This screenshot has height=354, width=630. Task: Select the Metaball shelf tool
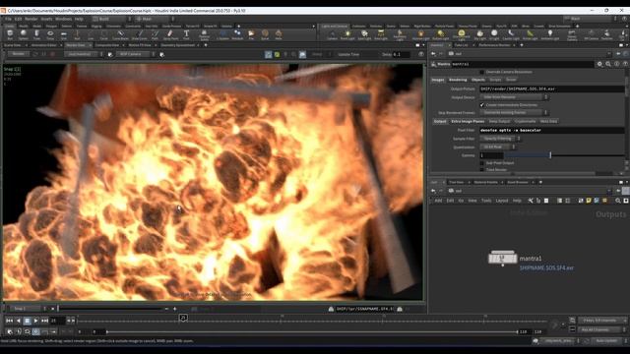pyautogui.click(x=237, y=35)
